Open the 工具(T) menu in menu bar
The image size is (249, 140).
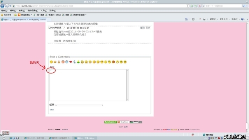(44, 10)
